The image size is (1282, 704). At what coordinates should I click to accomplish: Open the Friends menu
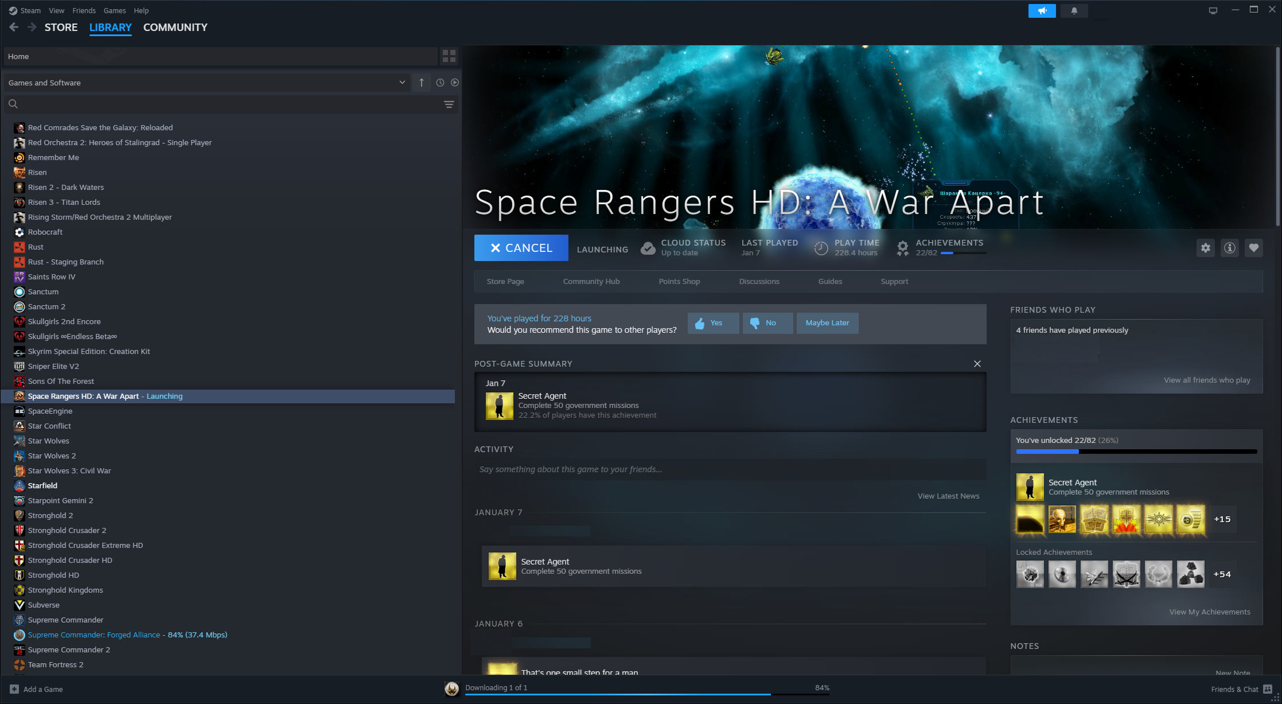[84, 10]
